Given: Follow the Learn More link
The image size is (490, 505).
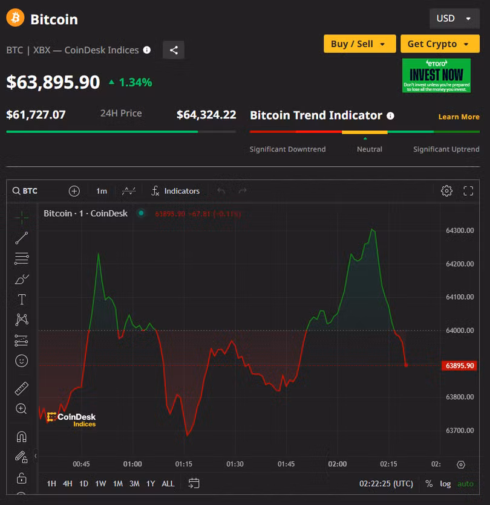Looking at the screenshot, I should pos(459,117).
